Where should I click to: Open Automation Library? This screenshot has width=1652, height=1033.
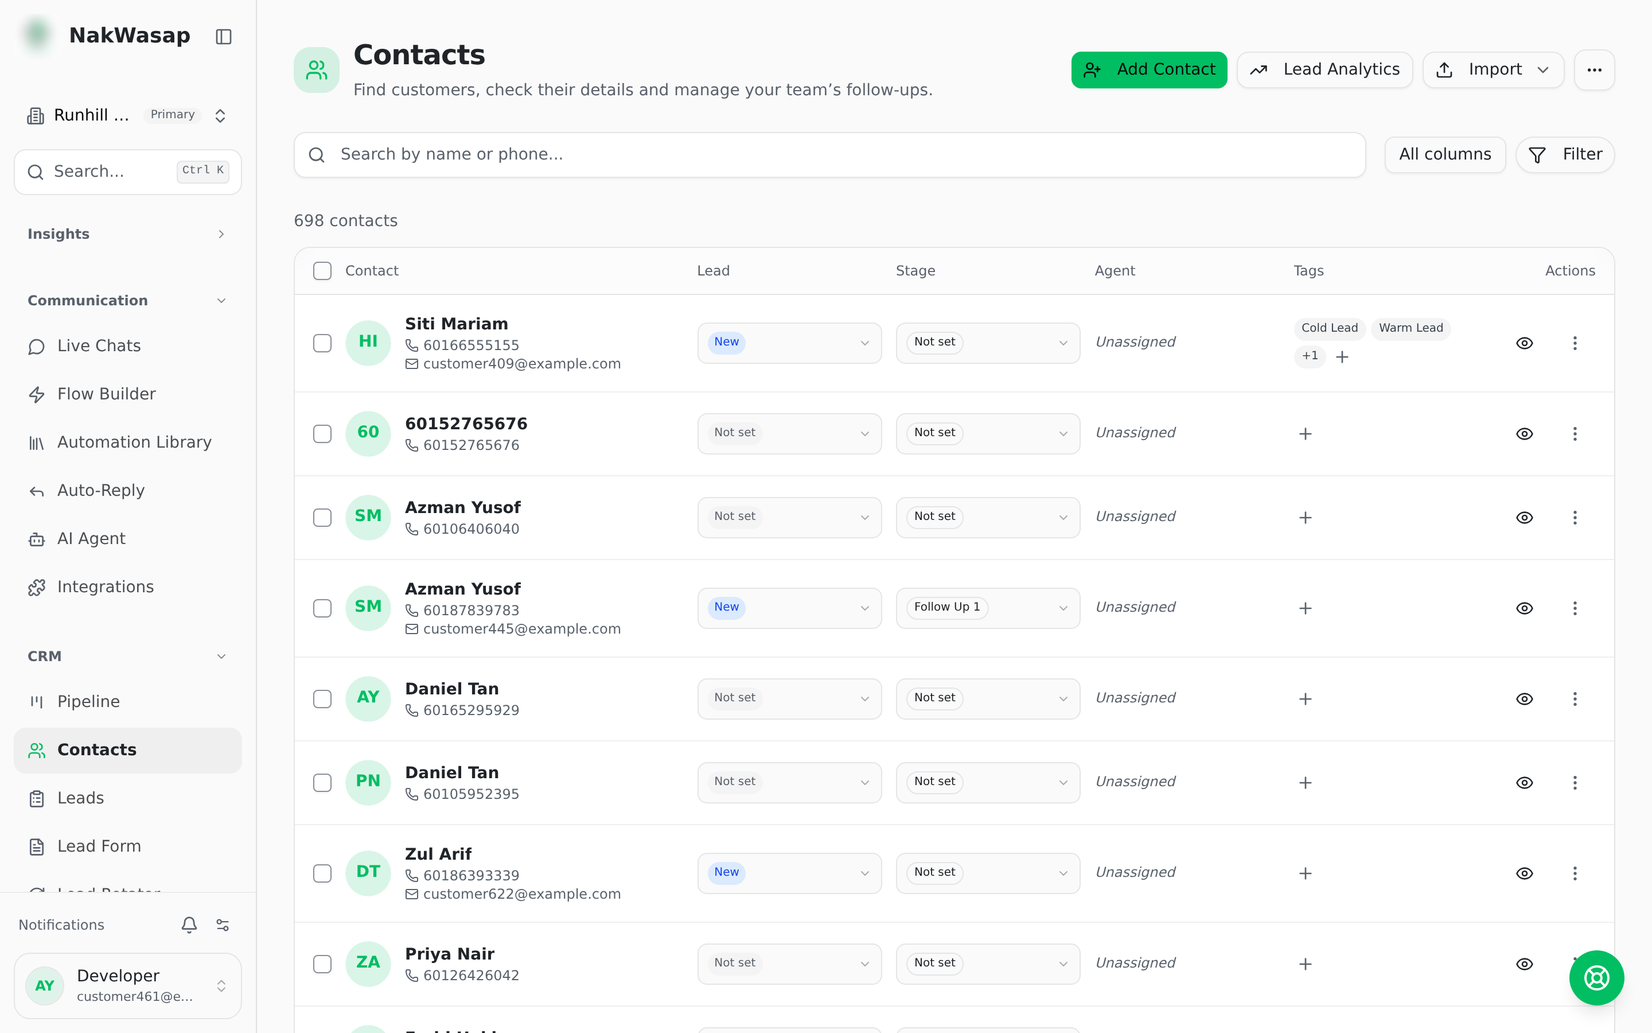tap(128, 442)
